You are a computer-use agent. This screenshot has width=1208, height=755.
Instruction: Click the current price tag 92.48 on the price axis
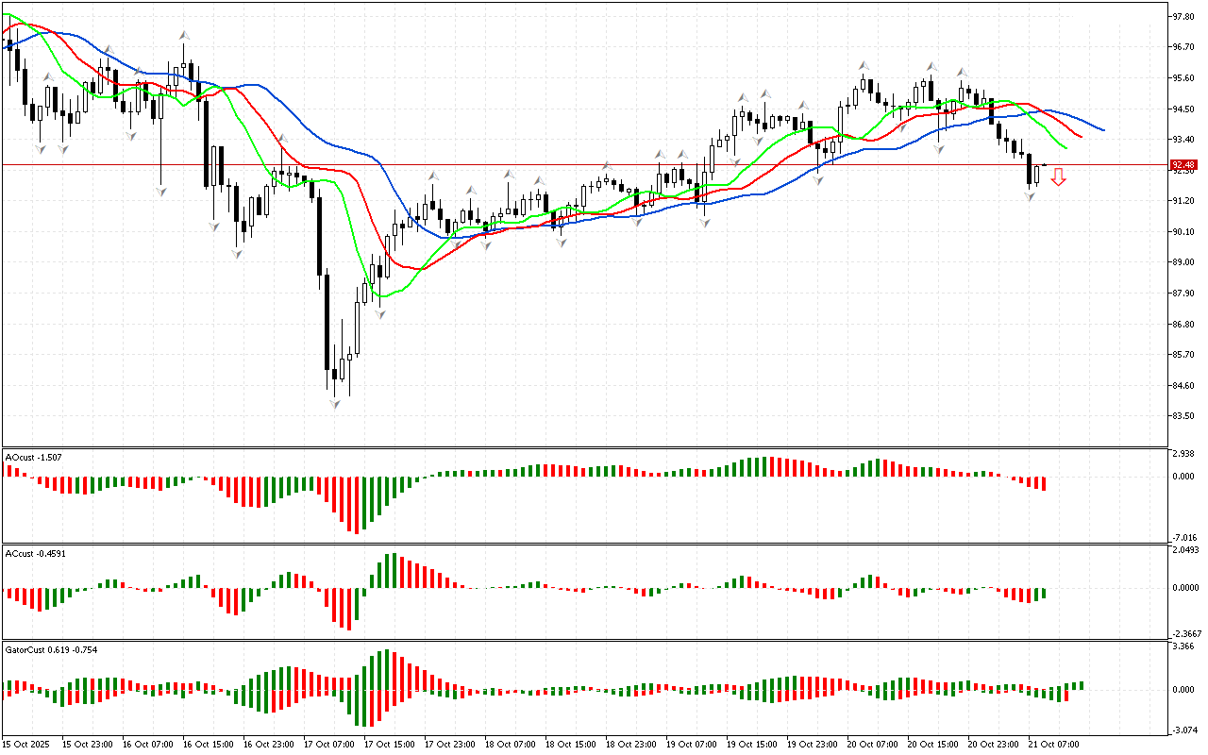point(1183,165)
